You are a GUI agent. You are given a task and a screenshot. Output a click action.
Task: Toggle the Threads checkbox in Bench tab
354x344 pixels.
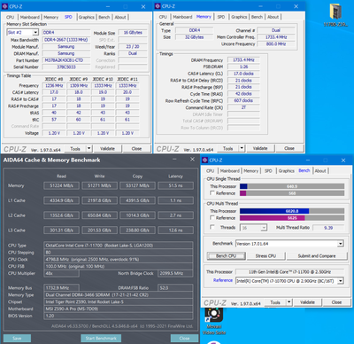[x=212, y=227]
